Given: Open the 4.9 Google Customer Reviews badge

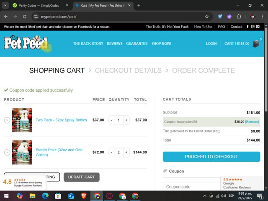Looking at the screenshot, I should 242,183.
